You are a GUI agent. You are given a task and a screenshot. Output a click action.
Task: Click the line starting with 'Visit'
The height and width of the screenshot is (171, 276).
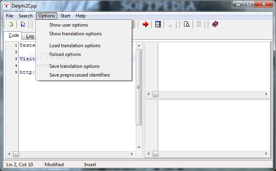pos(27,59)
